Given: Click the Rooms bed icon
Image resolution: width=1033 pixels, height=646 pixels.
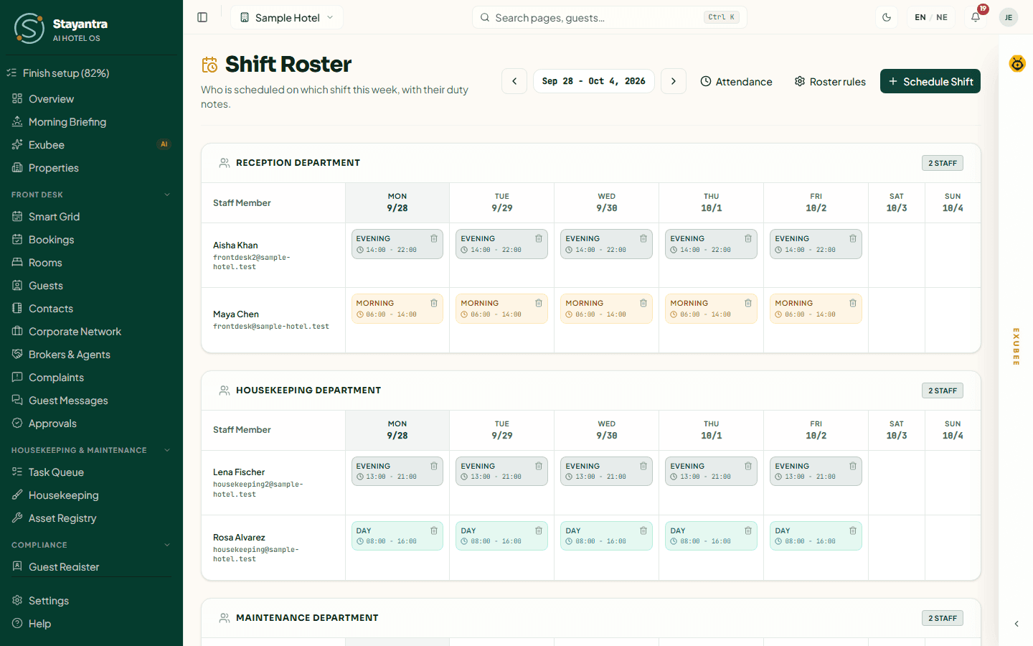Looking at the screenshot, I should [17, 263].
